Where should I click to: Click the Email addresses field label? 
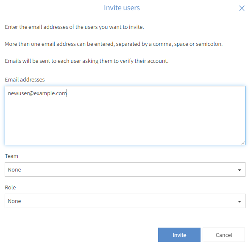point(25,80)
